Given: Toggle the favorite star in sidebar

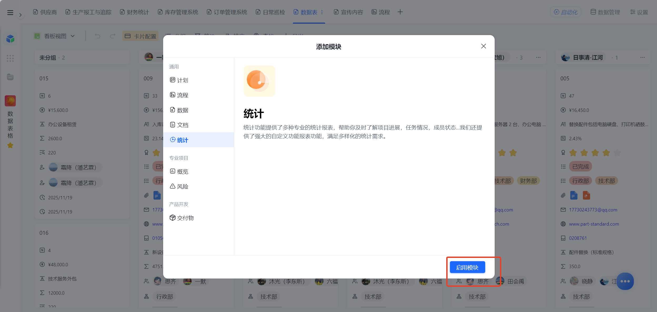Looking at the screenshot, I should [x=10, y=145].
